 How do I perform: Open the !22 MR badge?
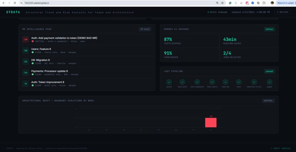tap(25, 62)
